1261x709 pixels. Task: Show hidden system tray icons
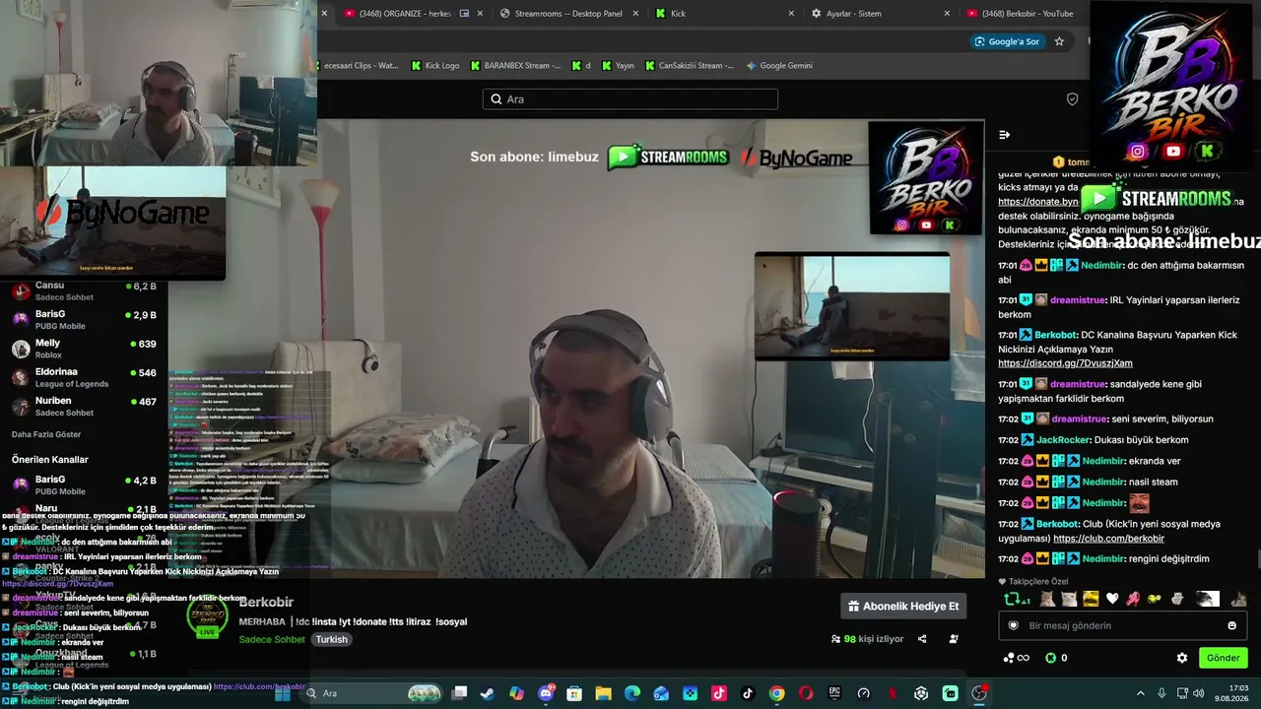[1141, 693]
